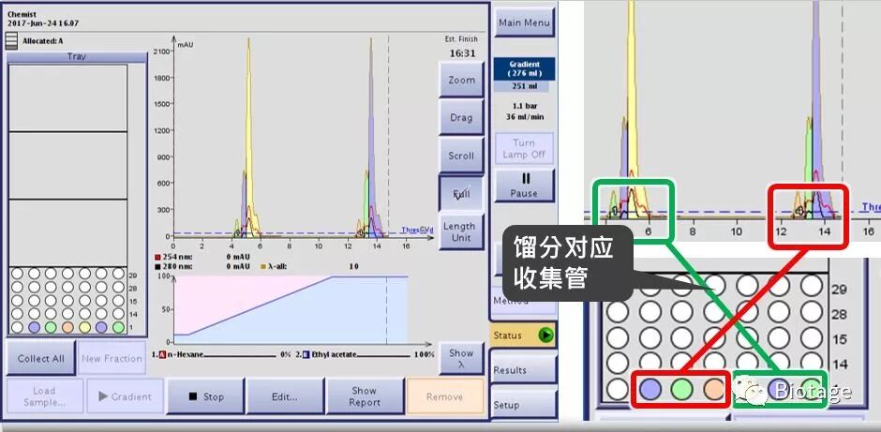Enable Drag mode on chromatogram
The image size is (881, 432).
click(x=461, y=117)
